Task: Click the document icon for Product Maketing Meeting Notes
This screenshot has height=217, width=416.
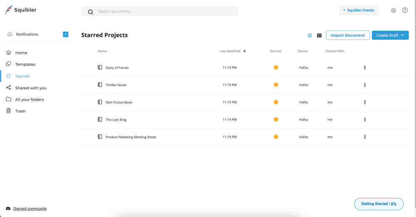Action: click(100, 137)
